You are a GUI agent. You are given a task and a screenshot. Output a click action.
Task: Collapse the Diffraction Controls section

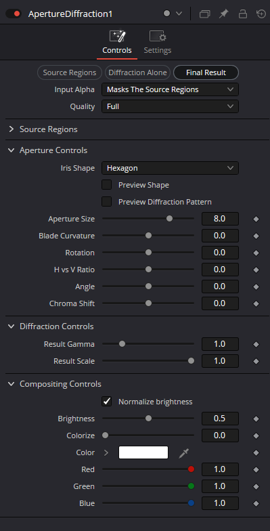pos(12,326)
